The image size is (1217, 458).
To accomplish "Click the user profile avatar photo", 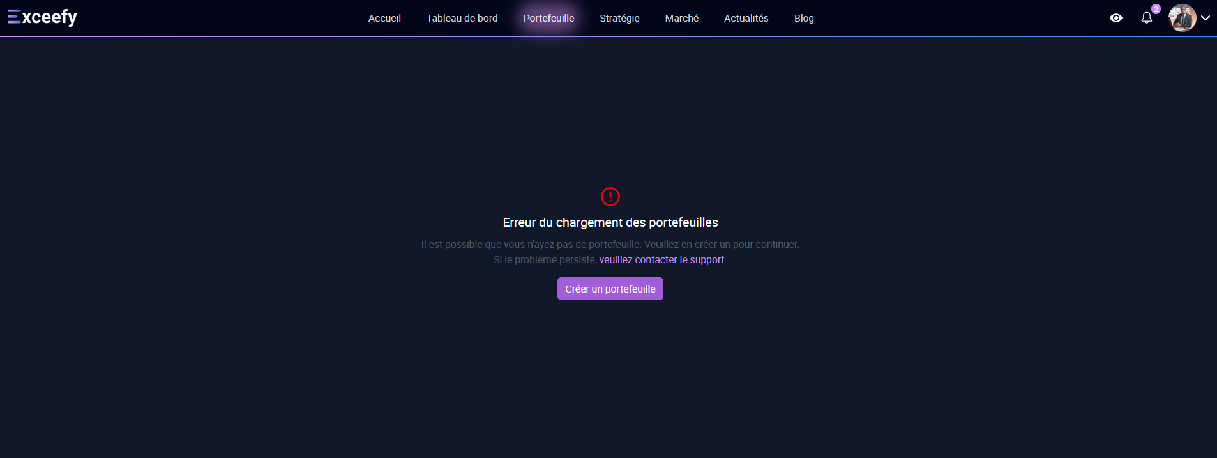I will 1181,18.
